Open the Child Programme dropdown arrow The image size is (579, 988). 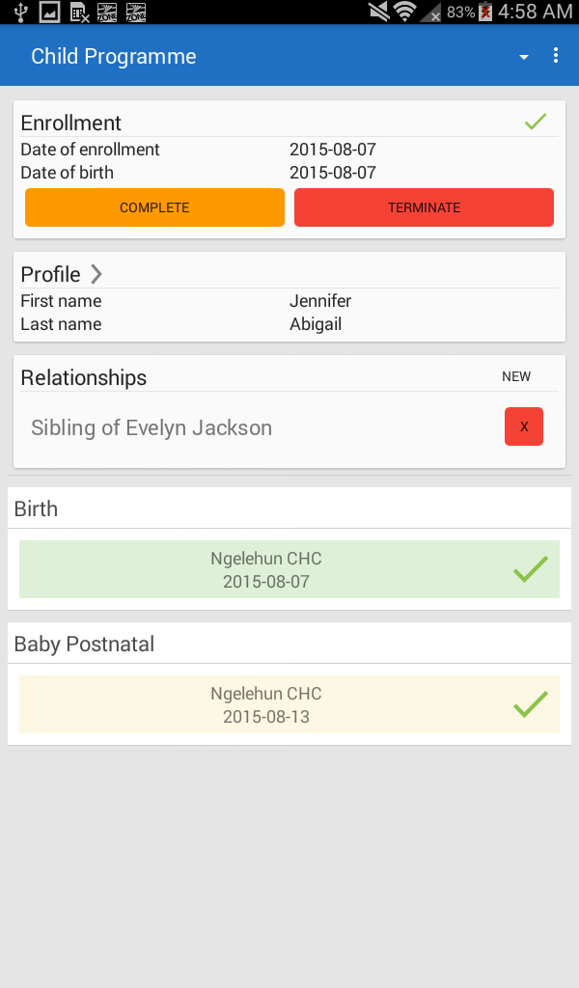524,57
